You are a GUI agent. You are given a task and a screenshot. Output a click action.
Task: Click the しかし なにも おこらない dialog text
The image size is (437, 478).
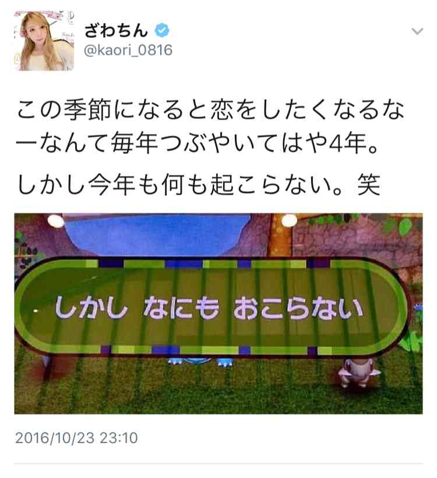209,308
